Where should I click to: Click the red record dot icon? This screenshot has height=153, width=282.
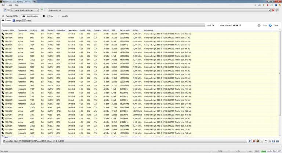[x=267, y=5]
